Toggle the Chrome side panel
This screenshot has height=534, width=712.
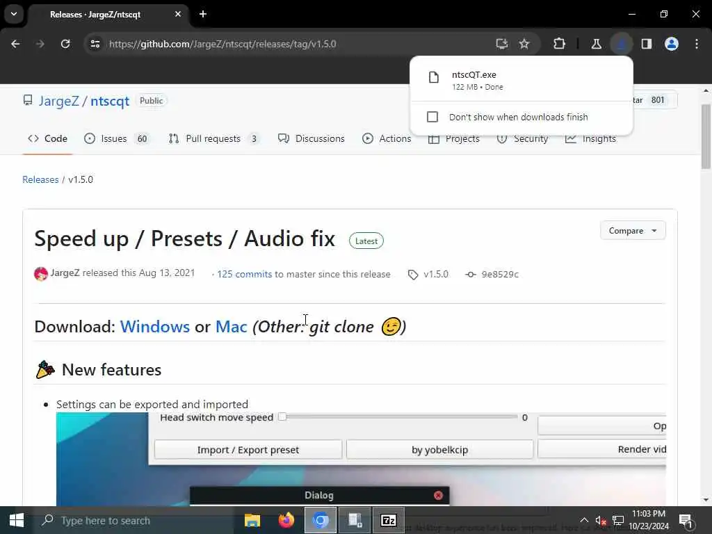pos(647,44)
